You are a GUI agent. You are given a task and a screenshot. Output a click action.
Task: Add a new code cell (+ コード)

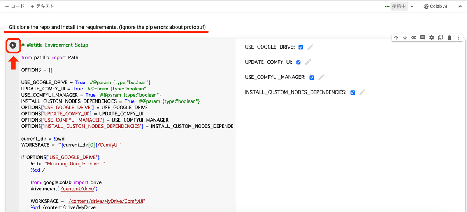pyautogui.click(x=15, y=6)
